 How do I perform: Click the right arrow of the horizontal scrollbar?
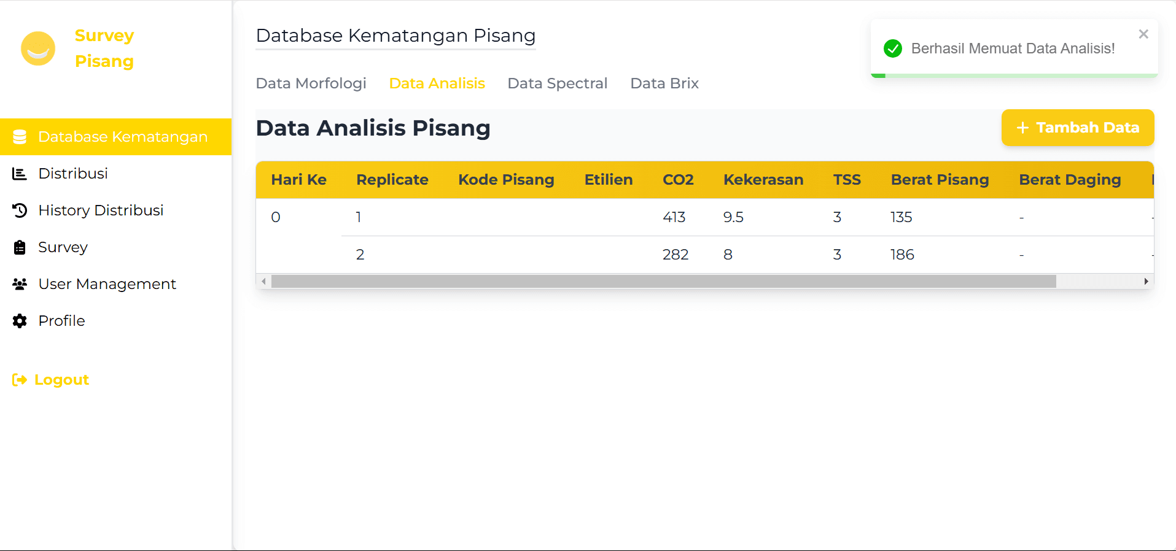point(1146,282)
